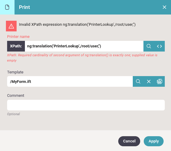The width and height of the screenshot is (171, 151).
Task: Click inside the empty Comment box
Action: point(86,105)
